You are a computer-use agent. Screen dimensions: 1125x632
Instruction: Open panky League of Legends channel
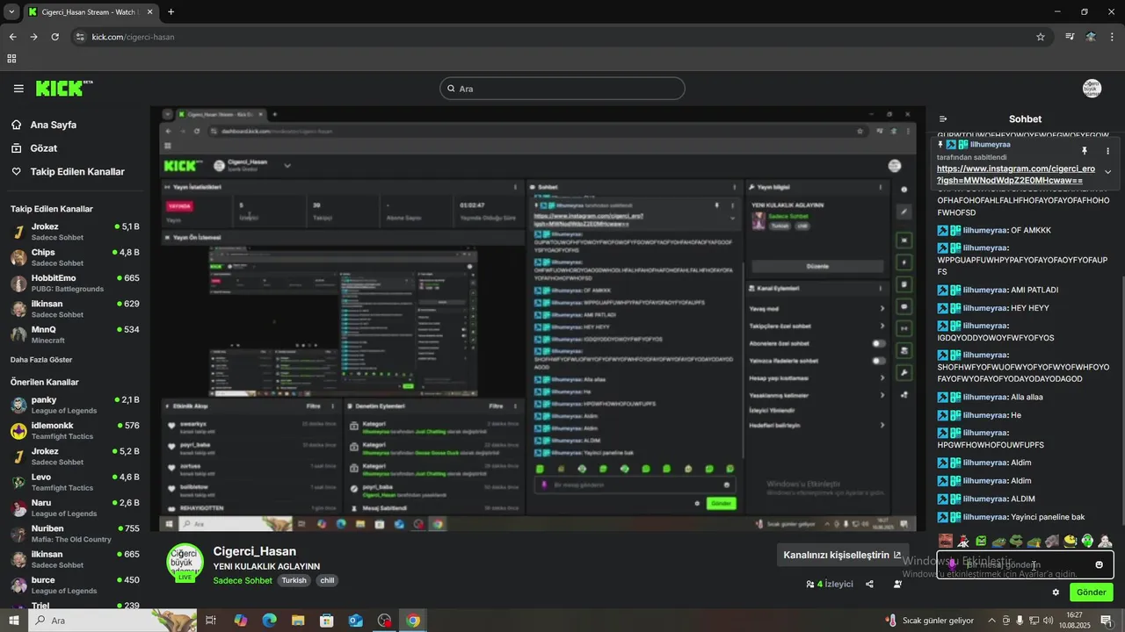pyautogui.click(x=75, y=405)
